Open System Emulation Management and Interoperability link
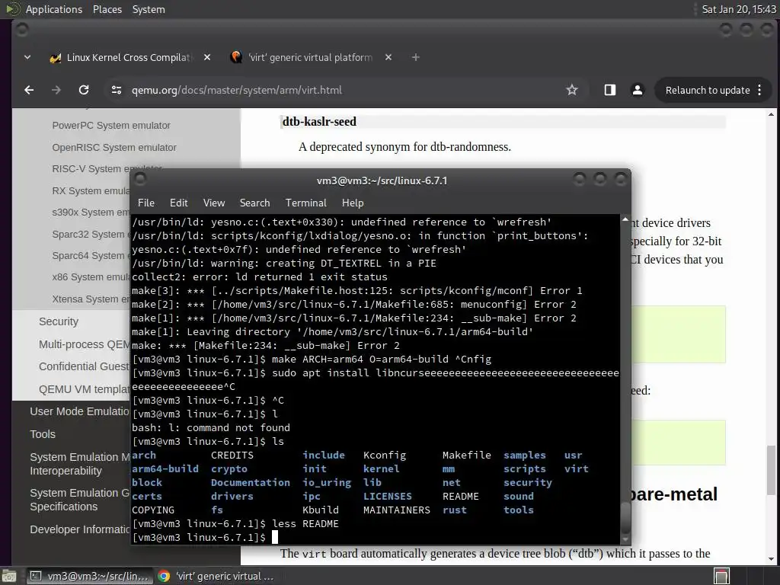780x585 pixels. click(x=79, y=464)
